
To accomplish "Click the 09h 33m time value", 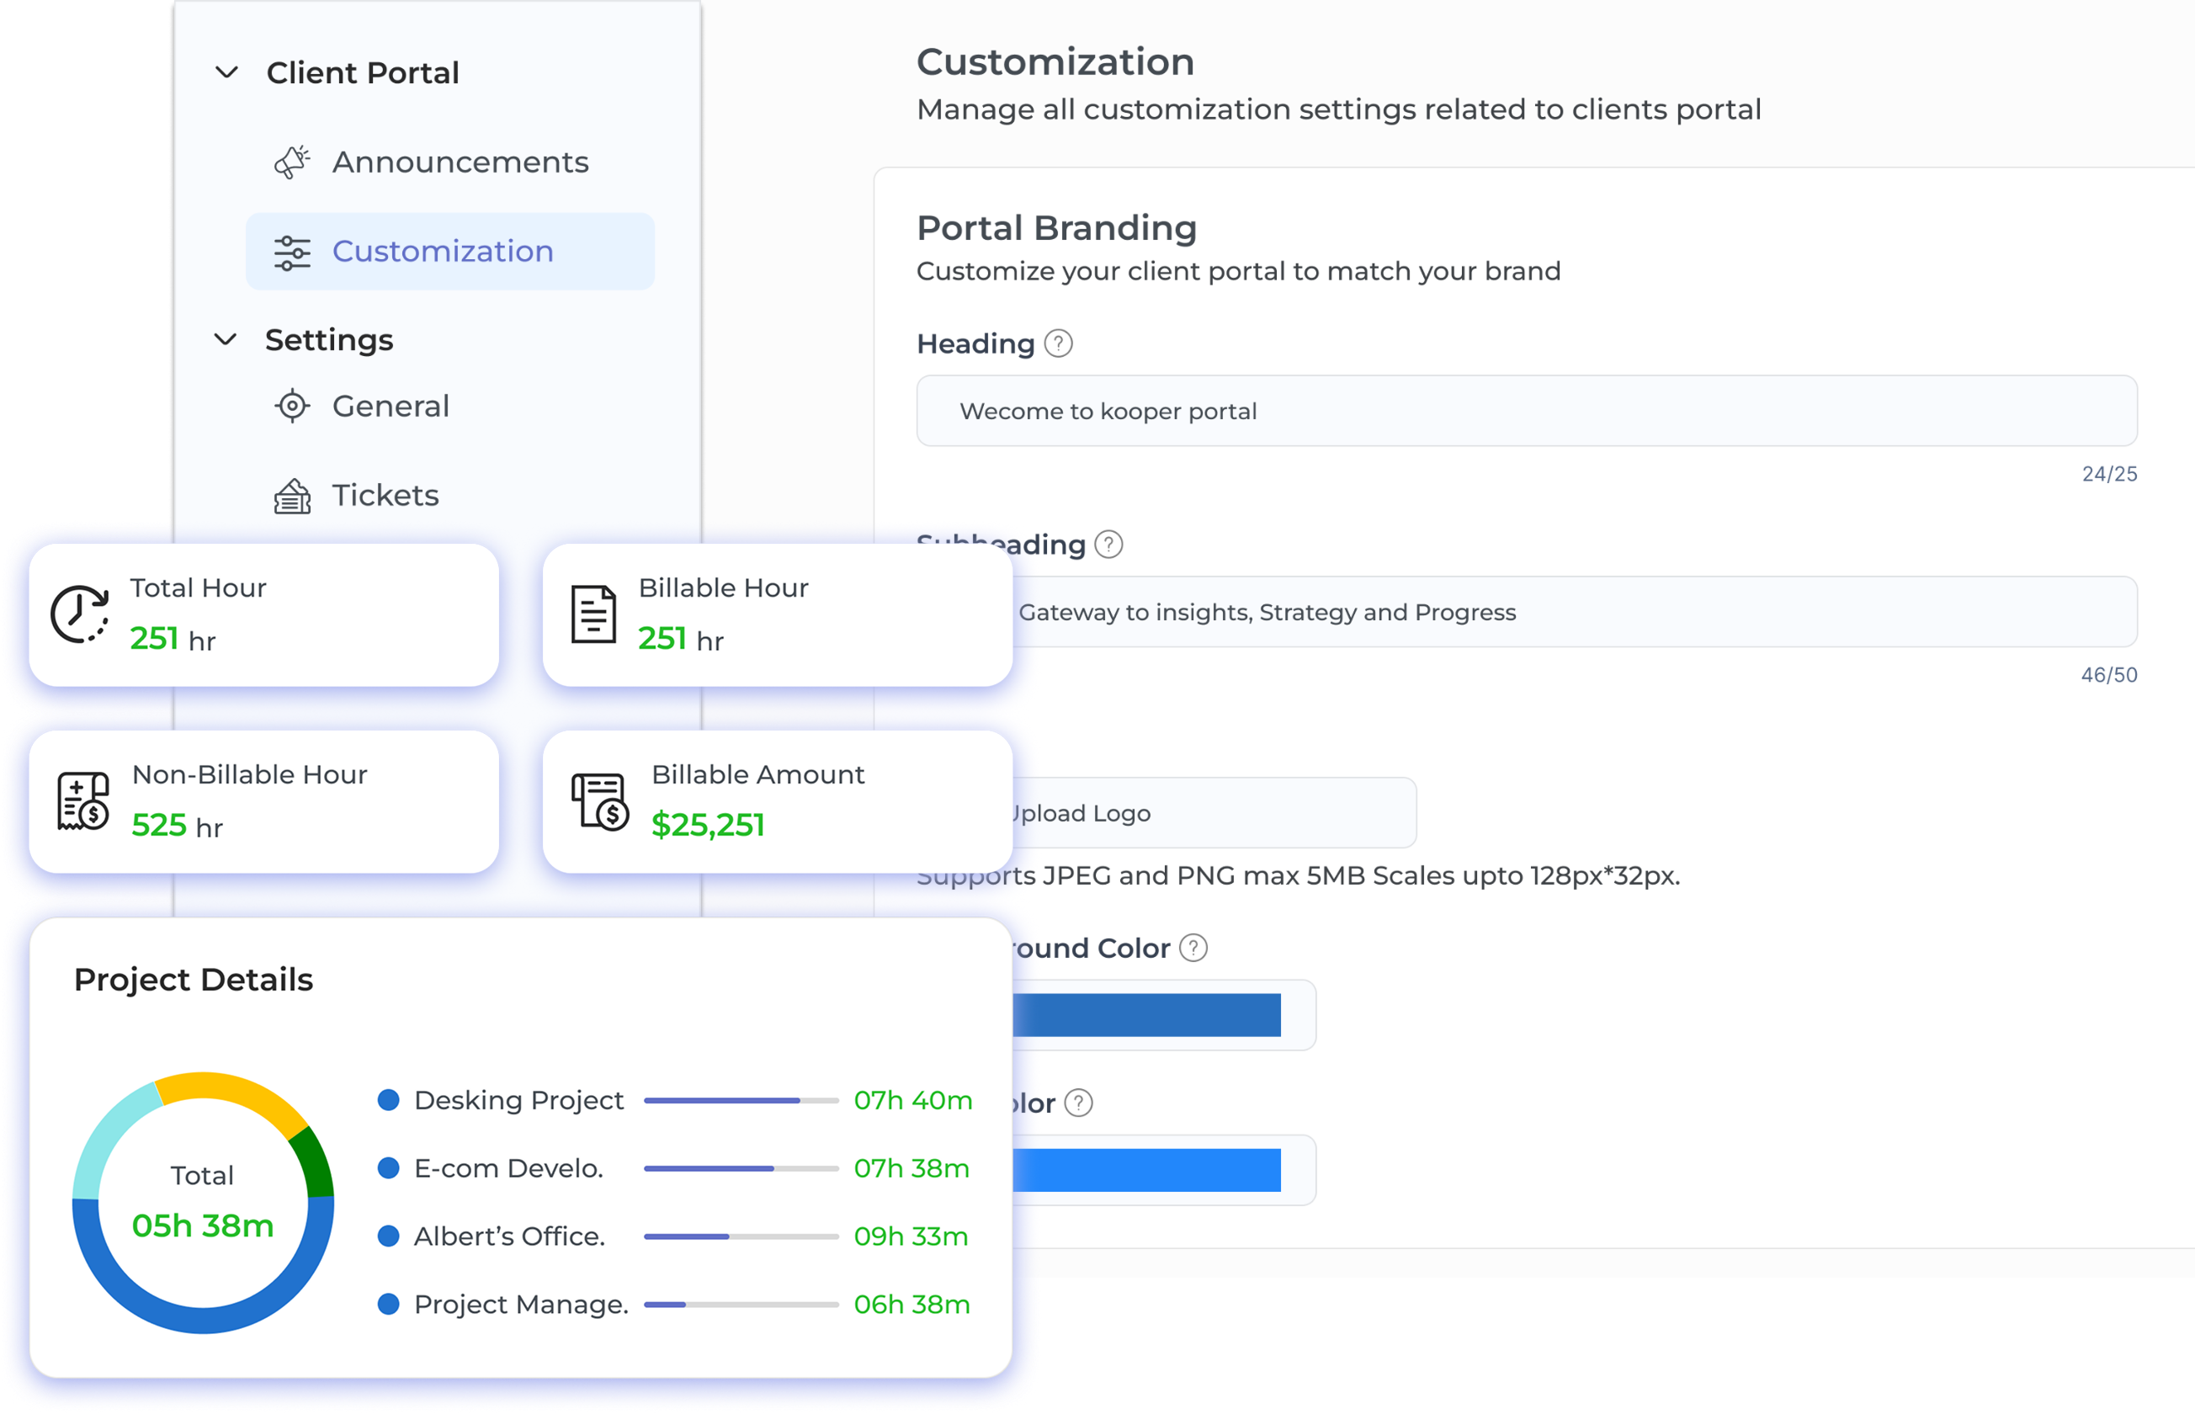I will pos(911,1236).
